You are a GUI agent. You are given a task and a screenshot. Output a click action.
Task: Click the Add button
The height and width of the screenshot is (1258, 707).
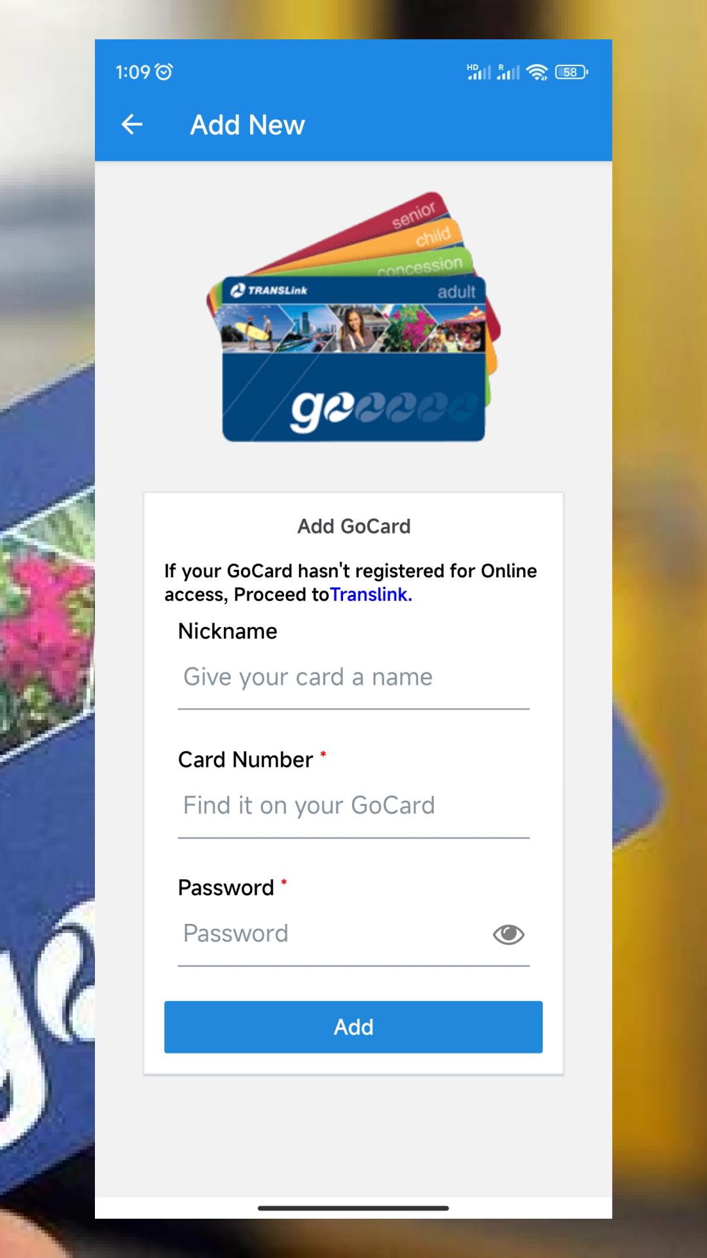(x=353, y=1027)
